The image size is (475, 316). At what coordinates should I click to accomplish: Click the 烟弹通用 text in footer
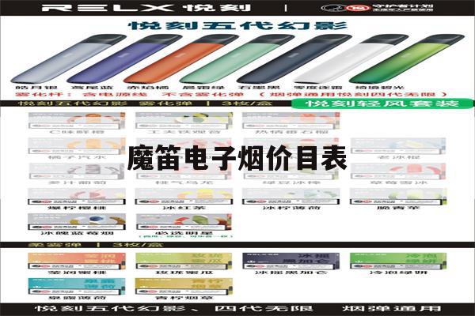click(x=392, y=309)
